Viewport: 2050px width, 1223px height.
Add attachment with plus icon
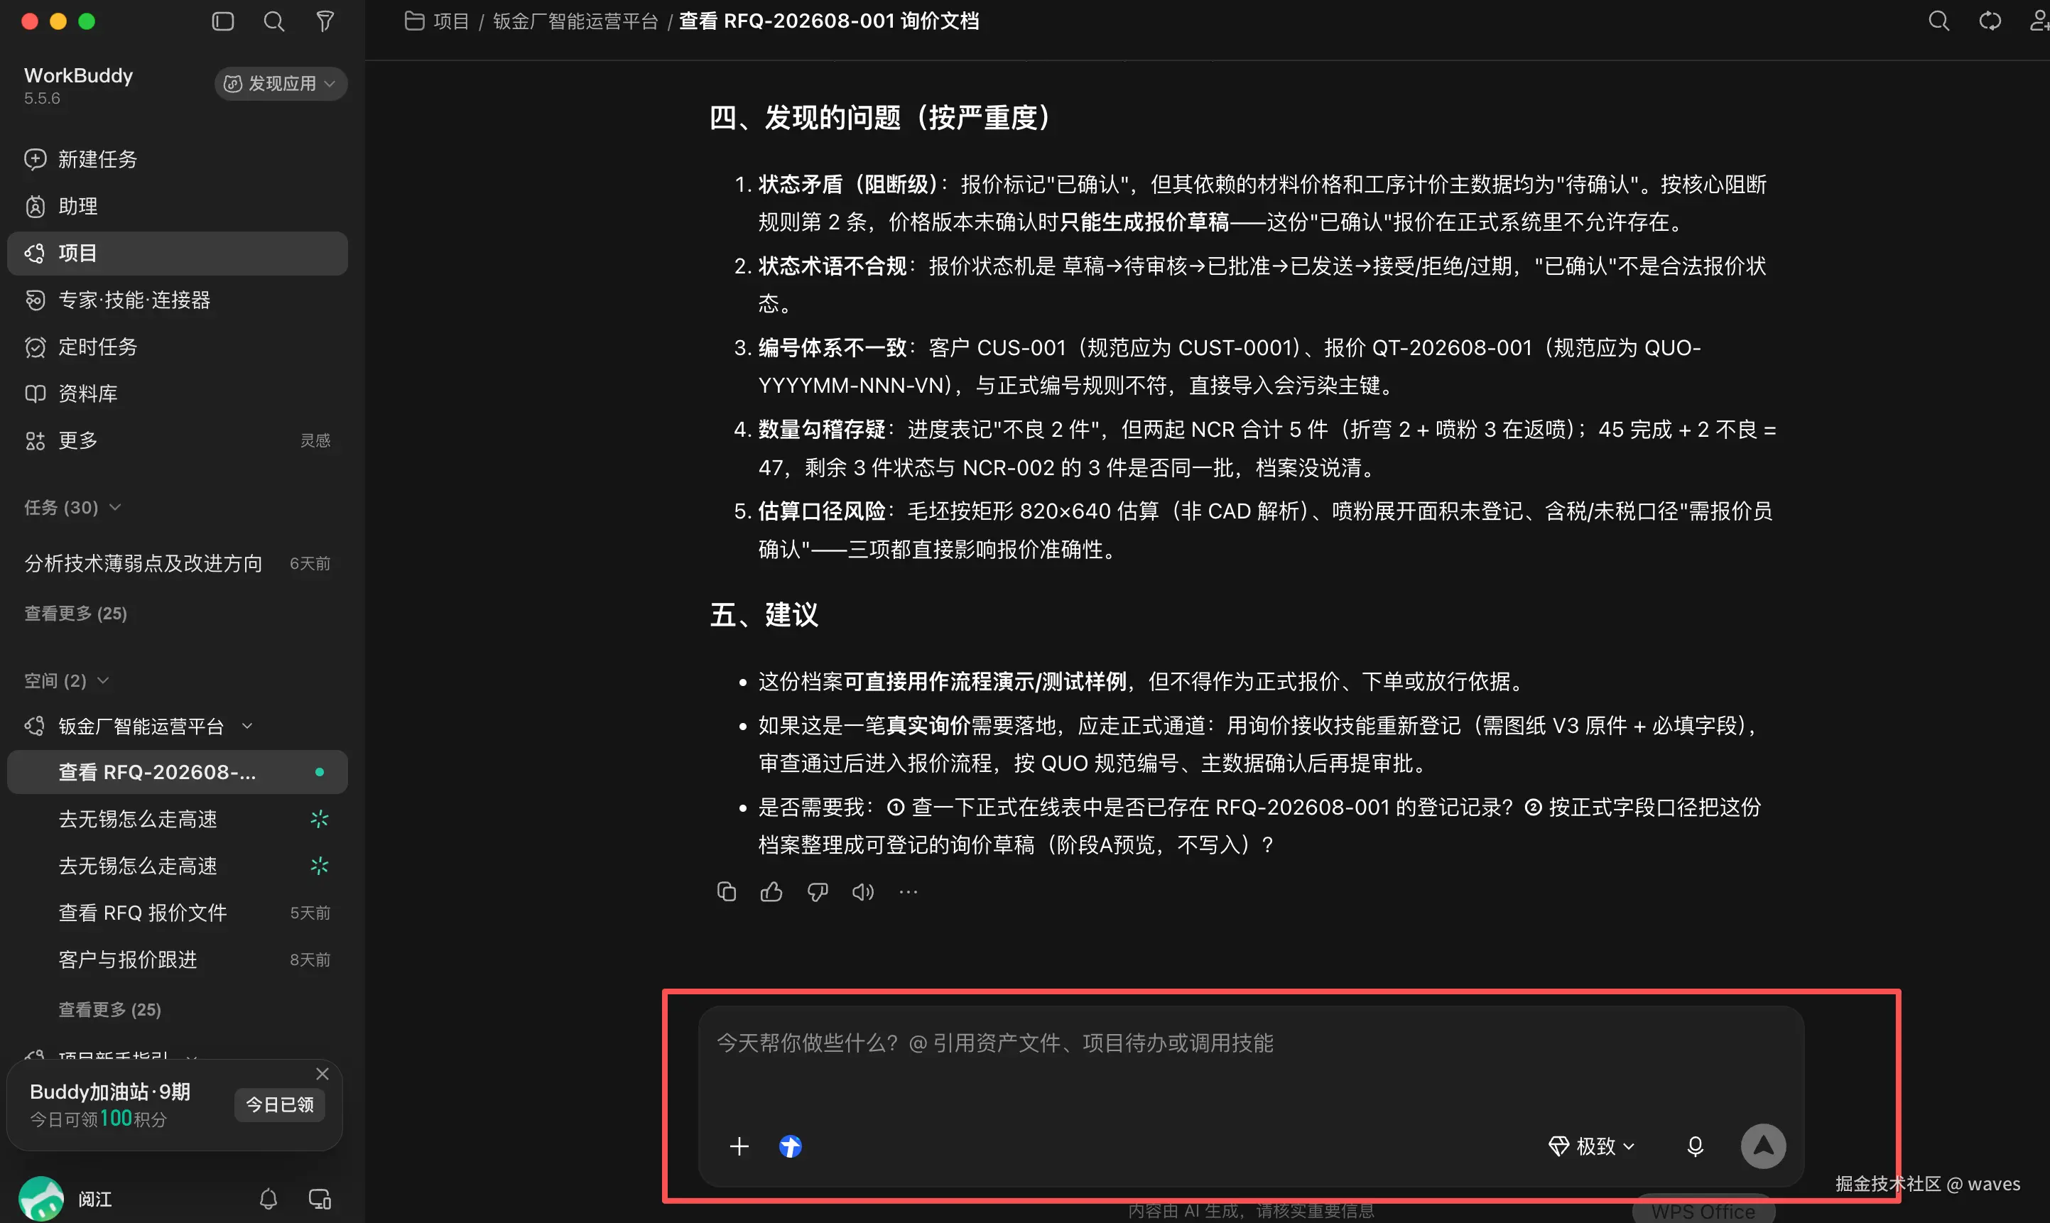coord(739,1146)
